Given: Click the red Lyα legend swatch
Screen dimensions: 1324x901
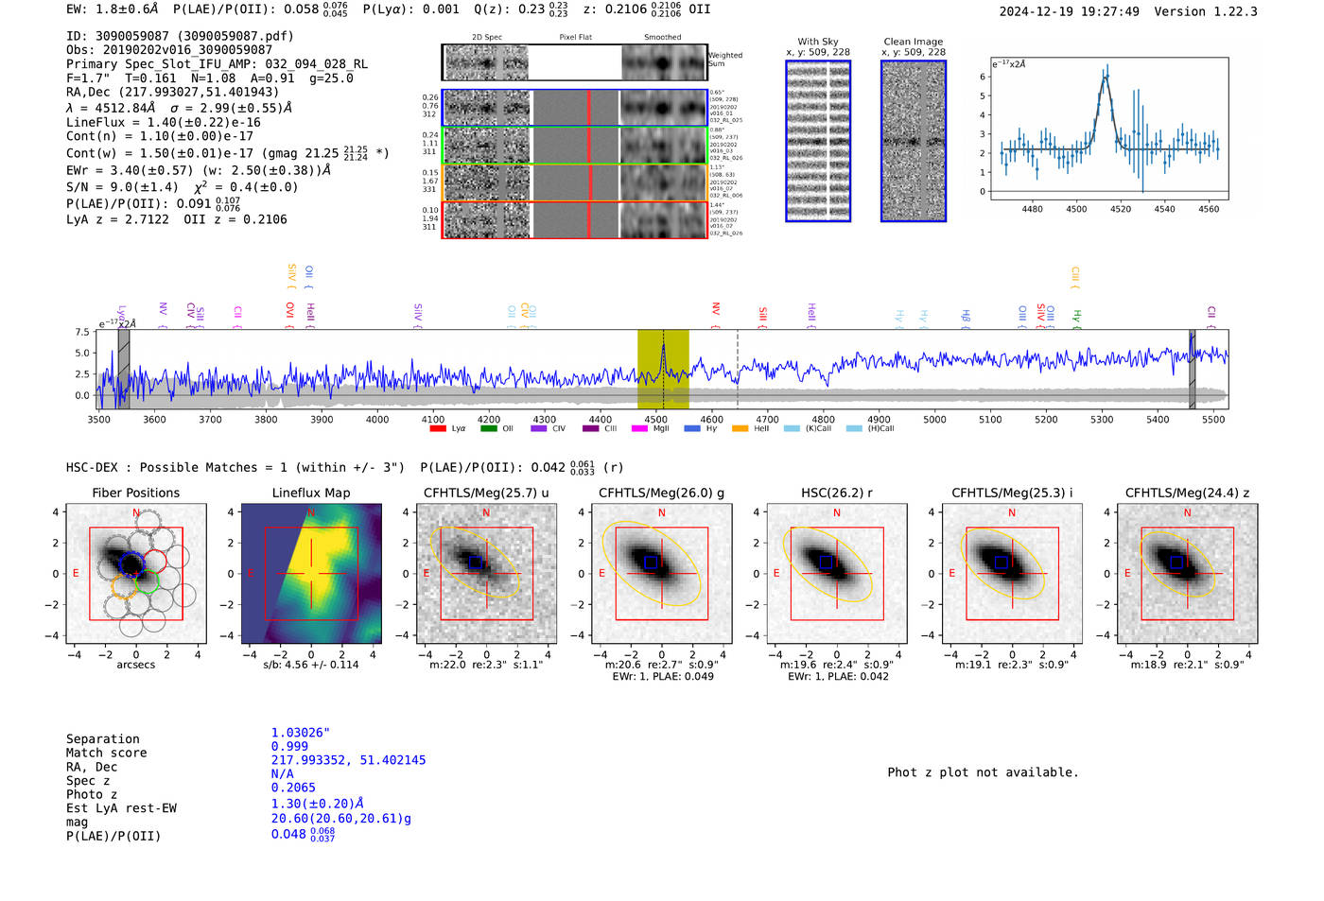Looking at the screenshot, I should pos(437,429).
